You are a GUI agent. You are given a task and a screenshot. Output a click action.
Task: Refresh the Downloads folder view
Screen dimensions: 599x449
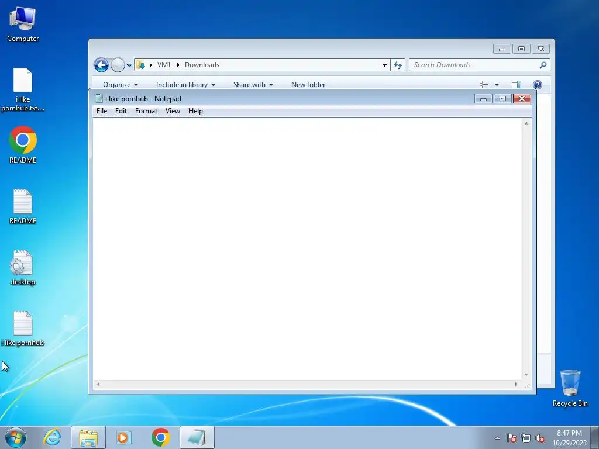pyautogui.click(x=398, y=65)
